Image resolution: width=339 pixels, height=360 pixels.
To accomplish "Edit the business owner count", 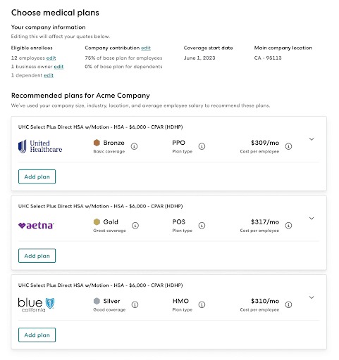I will coord(58,67).
